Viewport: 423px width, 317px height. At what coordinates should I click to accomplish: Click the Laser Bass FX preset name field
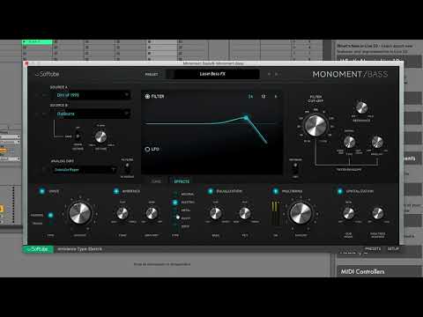point(212,74)
